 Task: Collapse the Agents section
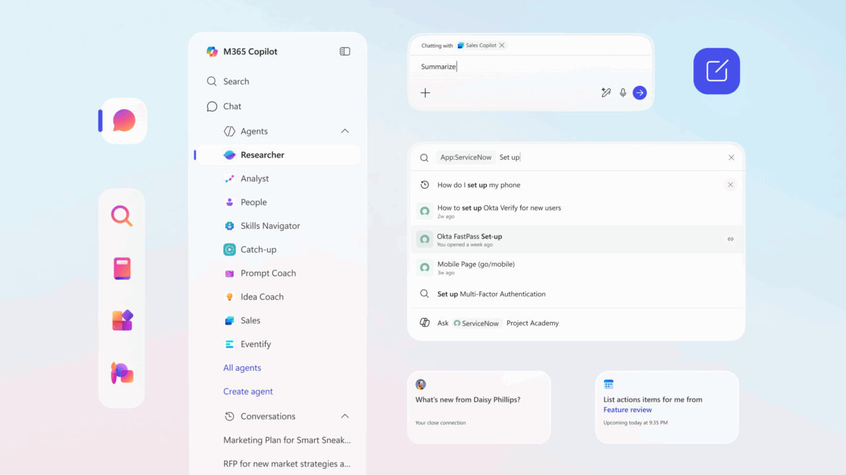[x=344, y=131]
